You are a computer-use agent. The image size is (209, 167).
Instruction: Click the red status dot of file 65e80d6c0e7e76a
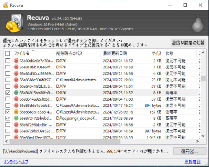[x=16, y=61]
